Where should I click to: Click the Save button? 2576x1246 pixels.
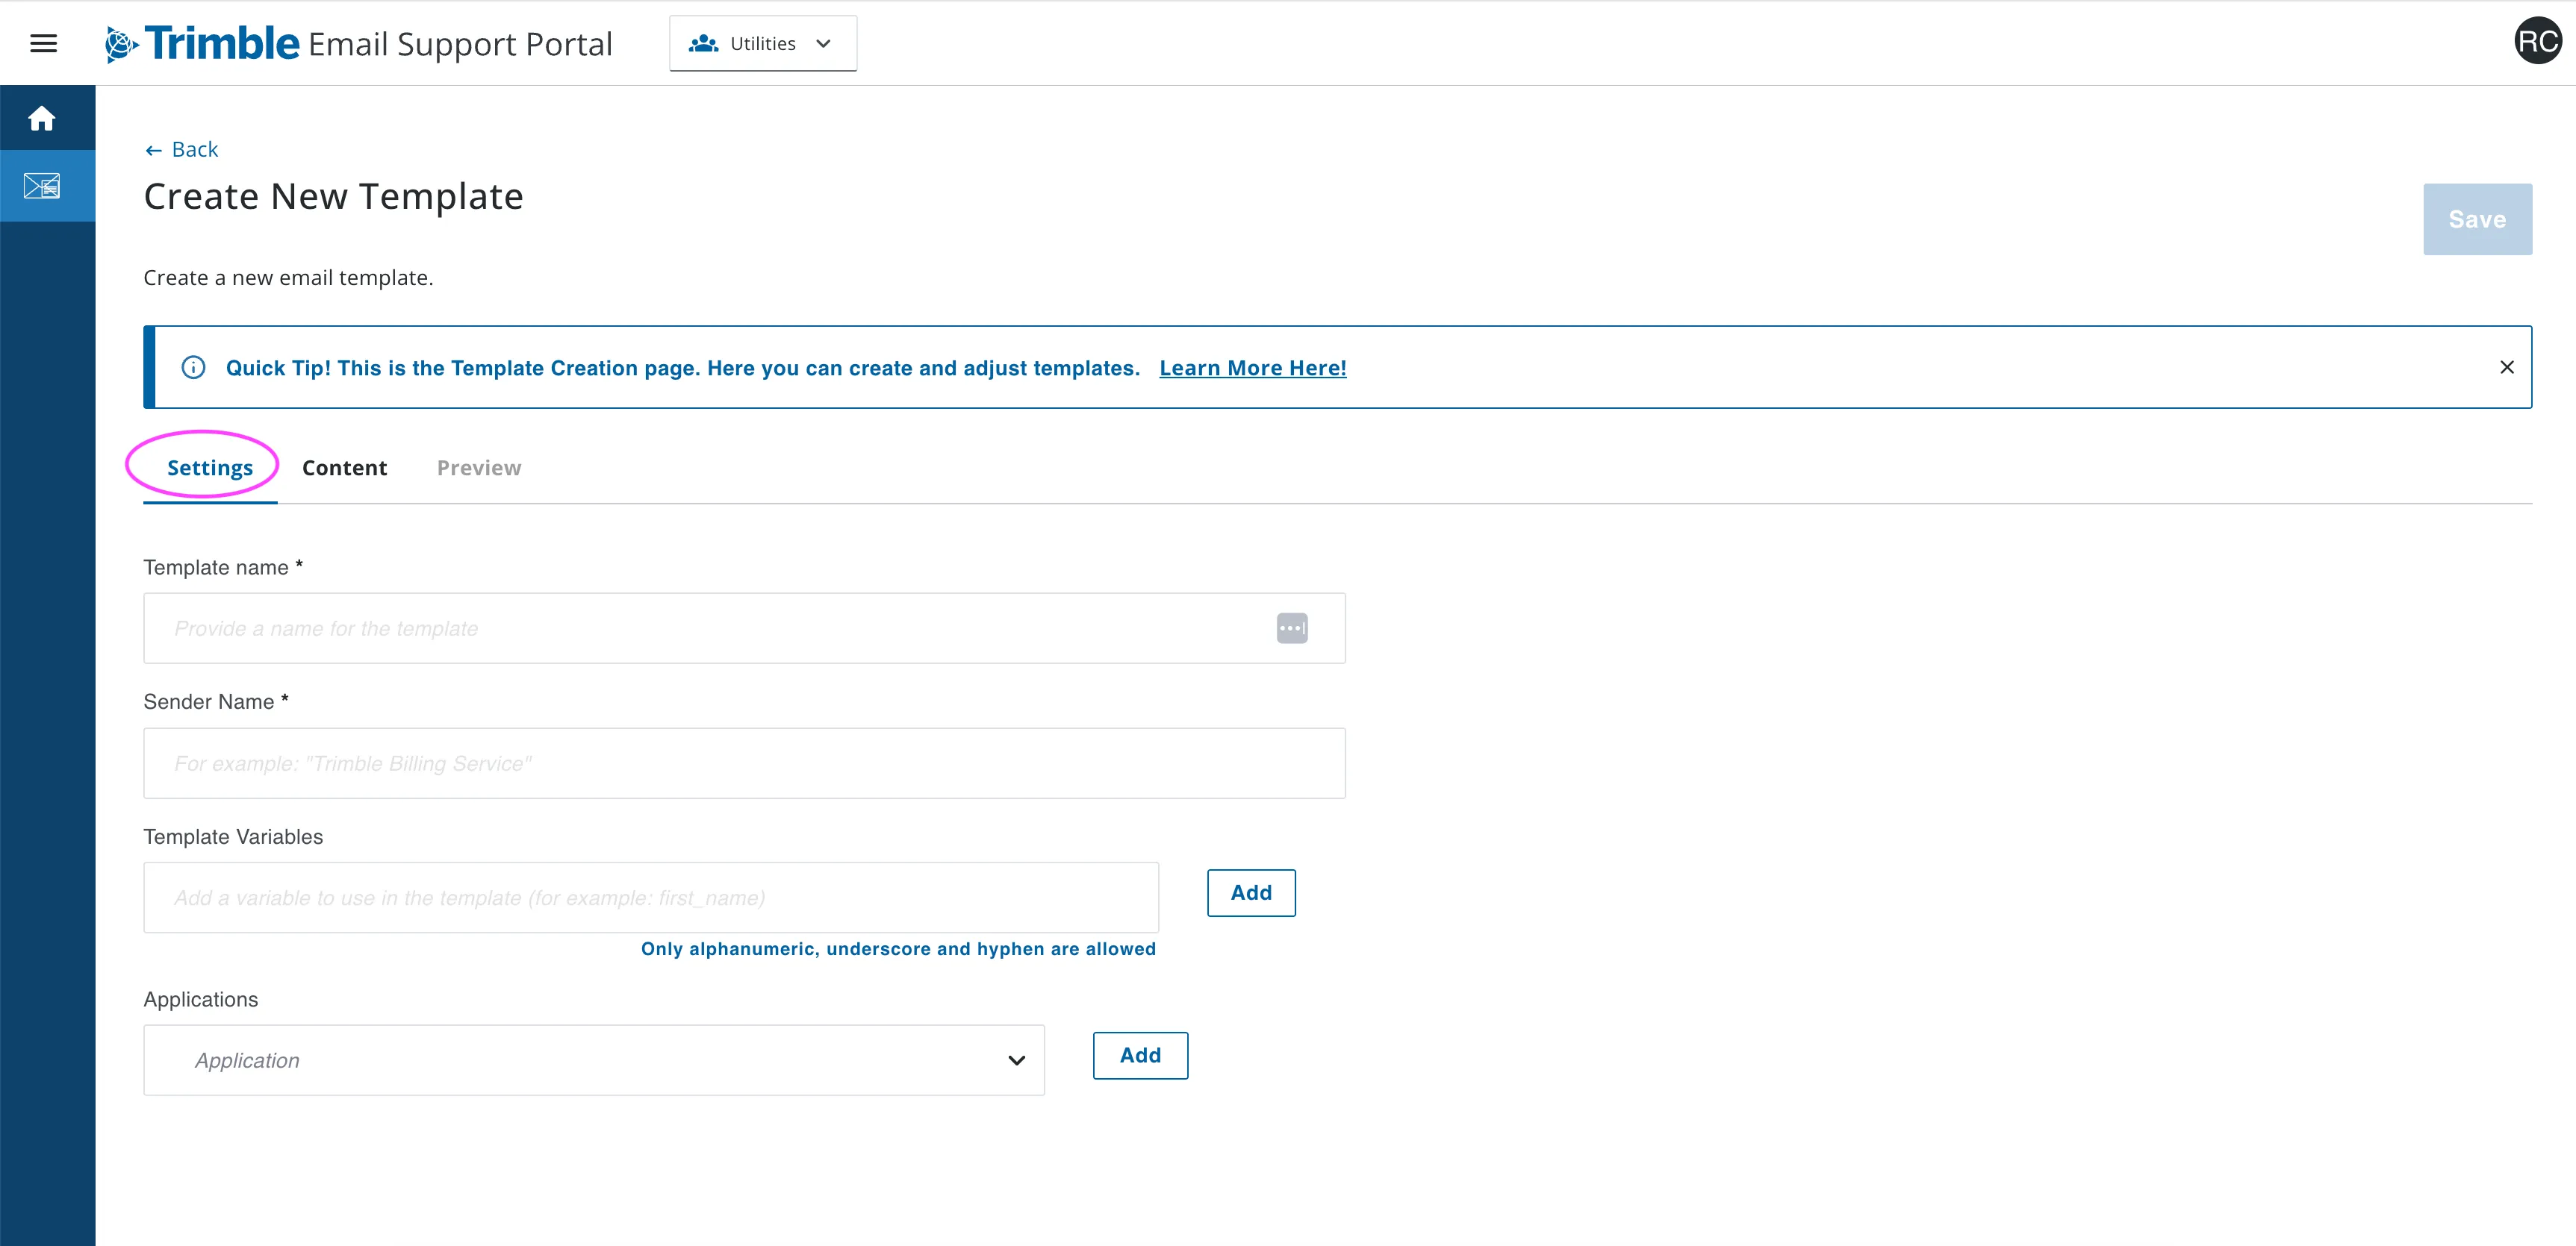[2477, 219]
